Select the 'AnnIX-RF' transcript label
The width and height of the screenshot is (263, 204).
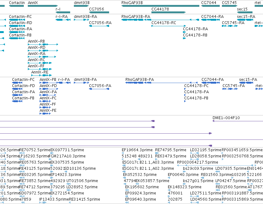click(36, 66)
